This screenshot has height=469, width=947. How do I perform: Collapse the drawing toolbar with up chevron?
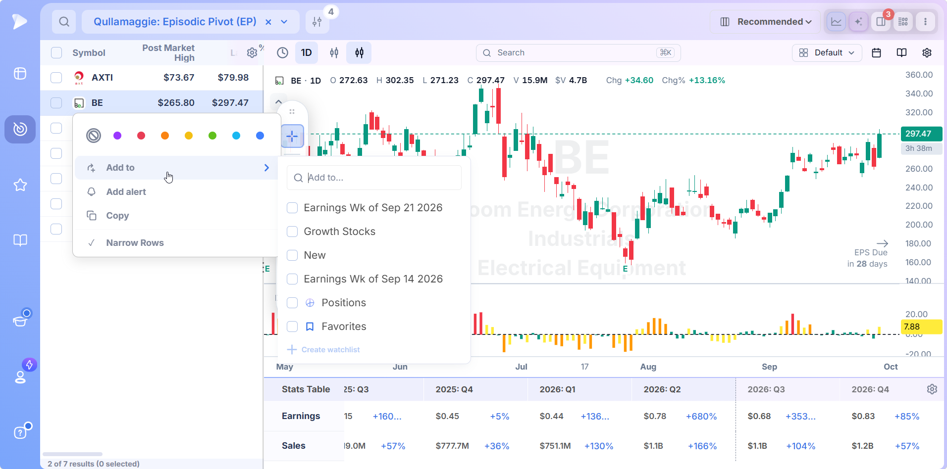(278, 102)
